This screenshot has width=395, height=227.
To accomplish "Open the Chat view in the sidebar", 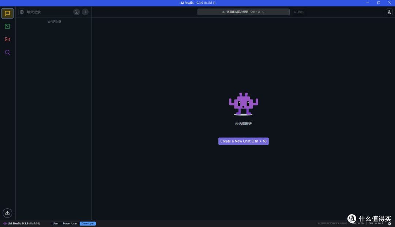I will click(x=7, y=13).
